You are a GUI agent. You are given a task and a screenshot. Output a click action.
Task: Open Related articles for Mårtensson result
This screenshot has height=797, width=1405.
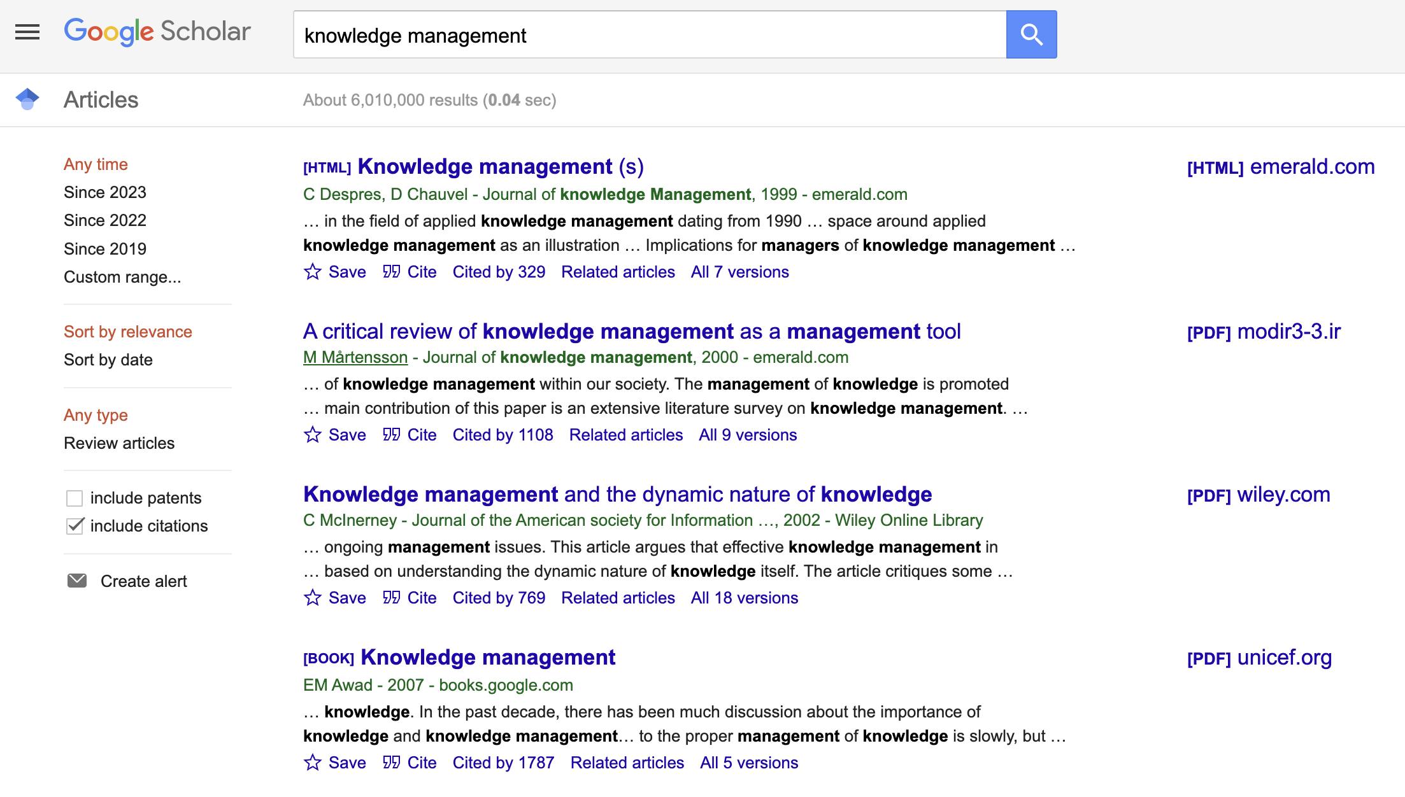(x=626, y=435)
